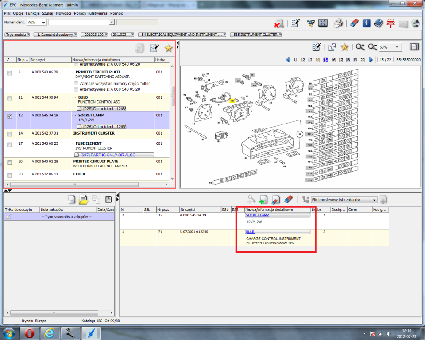425x340 pixels.
Task: Tick the checkbox for CLOCK part 23
Action: pyautogui.click(x=9, y=174)
